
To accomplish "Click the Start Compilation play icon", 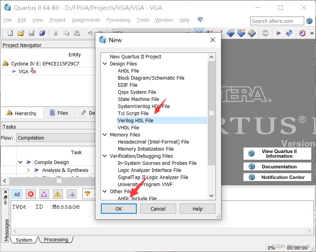I will [278, 33].
